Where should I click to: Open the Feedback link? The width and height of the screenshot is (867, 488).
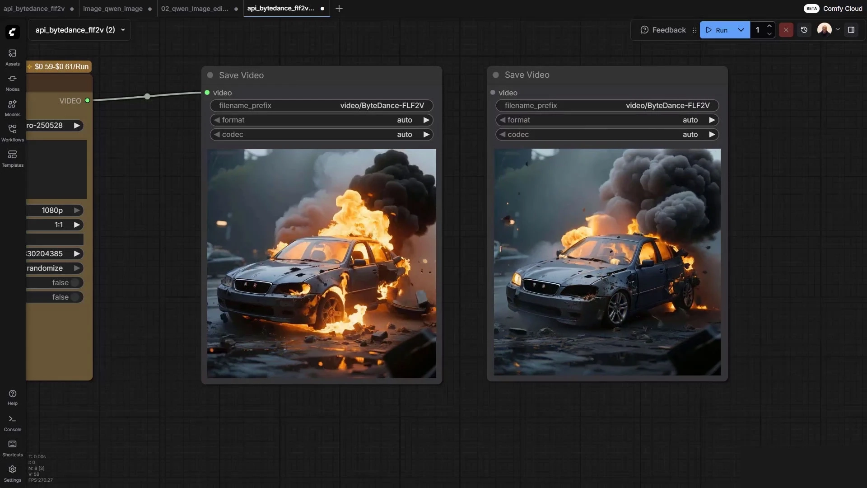click(663, 30)
